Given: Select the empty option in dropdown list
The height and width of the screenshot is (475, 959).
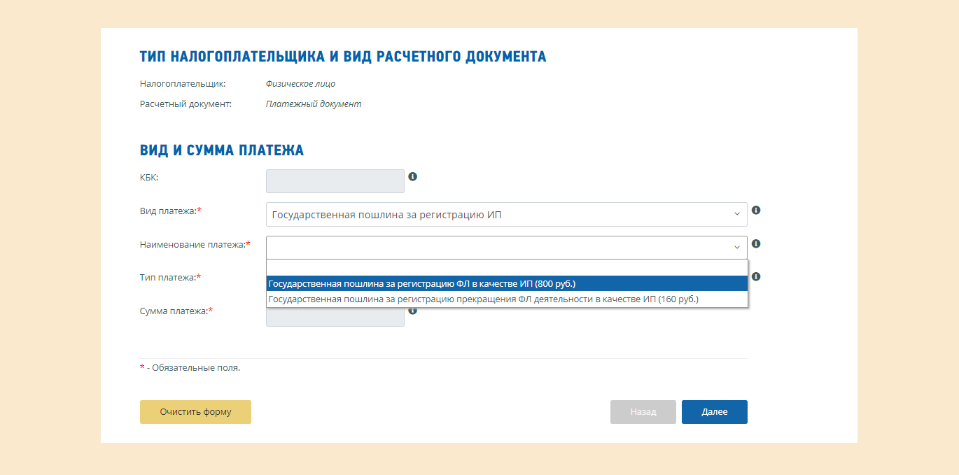Looking at the screenshot, I should tap(506, 268).
